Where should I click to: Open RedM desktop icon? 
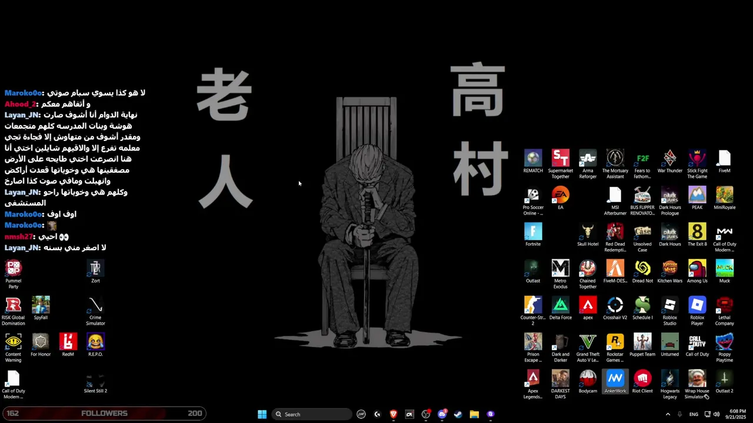tap(68, 345)
